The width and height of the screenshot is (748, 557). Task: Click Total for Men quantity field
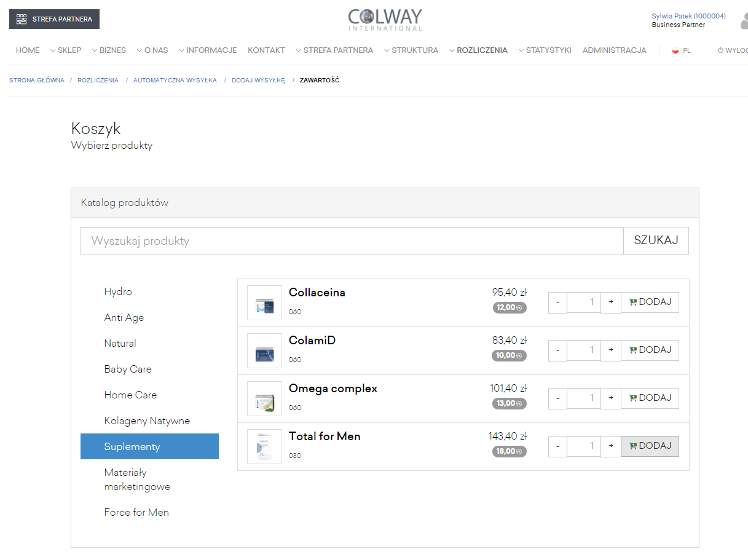coord(584,446)
